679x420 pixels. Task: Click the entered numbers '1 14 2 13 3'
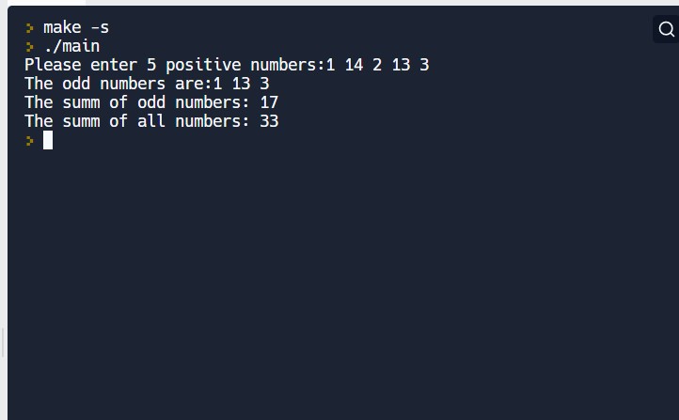click(x=377, y=65)
